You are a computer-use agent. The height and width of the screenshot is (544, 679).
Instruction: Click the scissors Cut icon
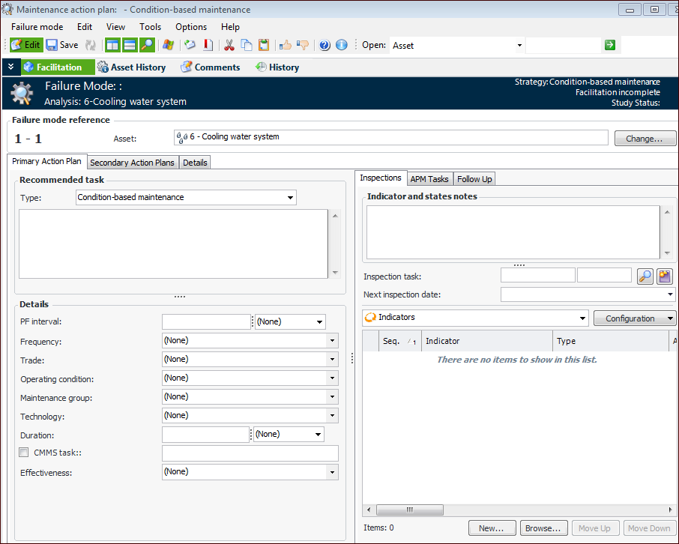coord(229,45)
